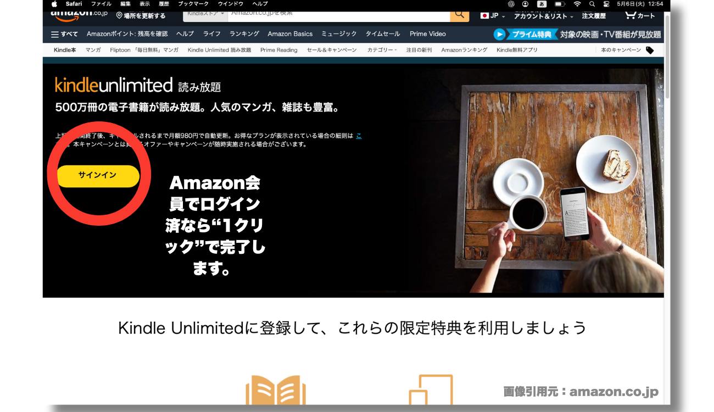Open the JP language selector dropdown
The image size is (714, 412).
point(493,16)
